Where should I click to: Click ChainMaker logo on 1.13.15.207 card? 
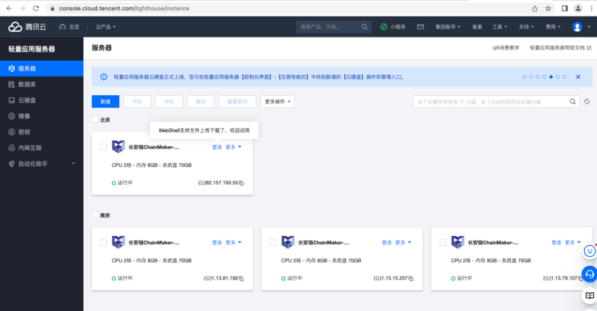tap(288, 242)
